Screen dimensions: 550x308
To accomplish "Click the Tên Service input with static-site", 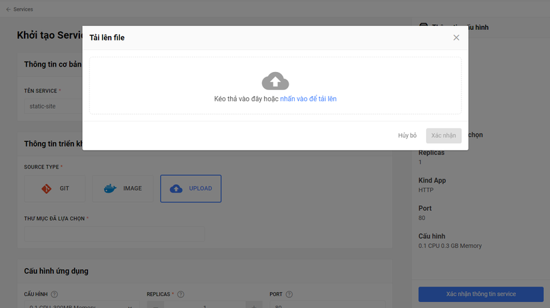I will [x=53, y=106].
